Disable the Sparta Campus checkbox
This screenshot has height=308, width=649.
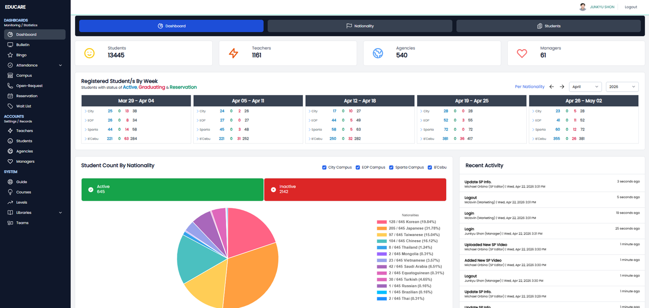click(391, 168)
